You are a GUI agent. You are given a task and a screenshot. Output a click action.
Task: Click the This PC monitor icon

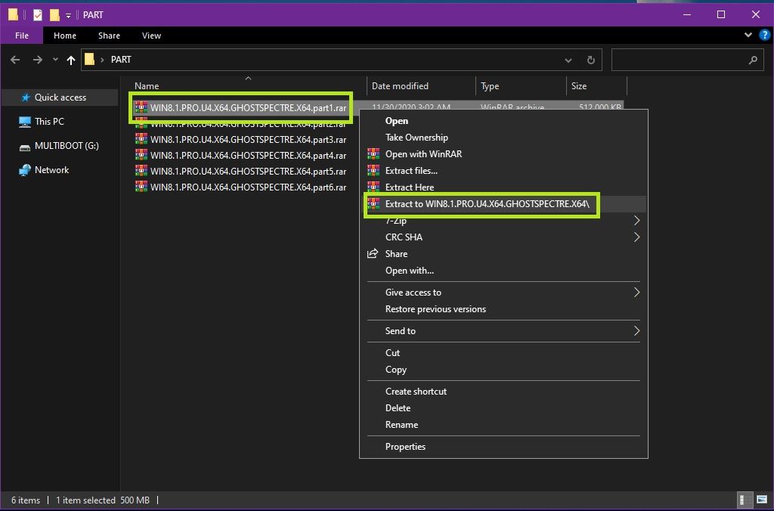coord(25,122)
